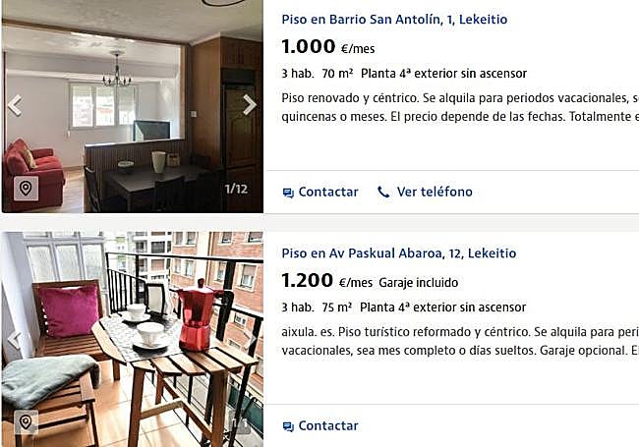639x447 pixels.
Task: Advance to next photo of Paskual Abaroa flat
Action: click(x=250, y=339)
